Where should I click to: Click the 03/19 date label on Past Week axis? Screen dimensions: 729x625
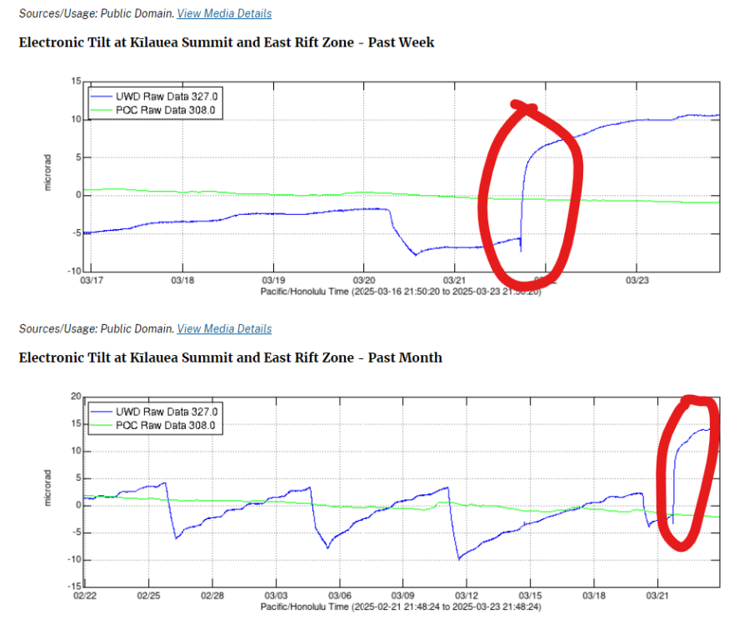(x=272, y=280)
